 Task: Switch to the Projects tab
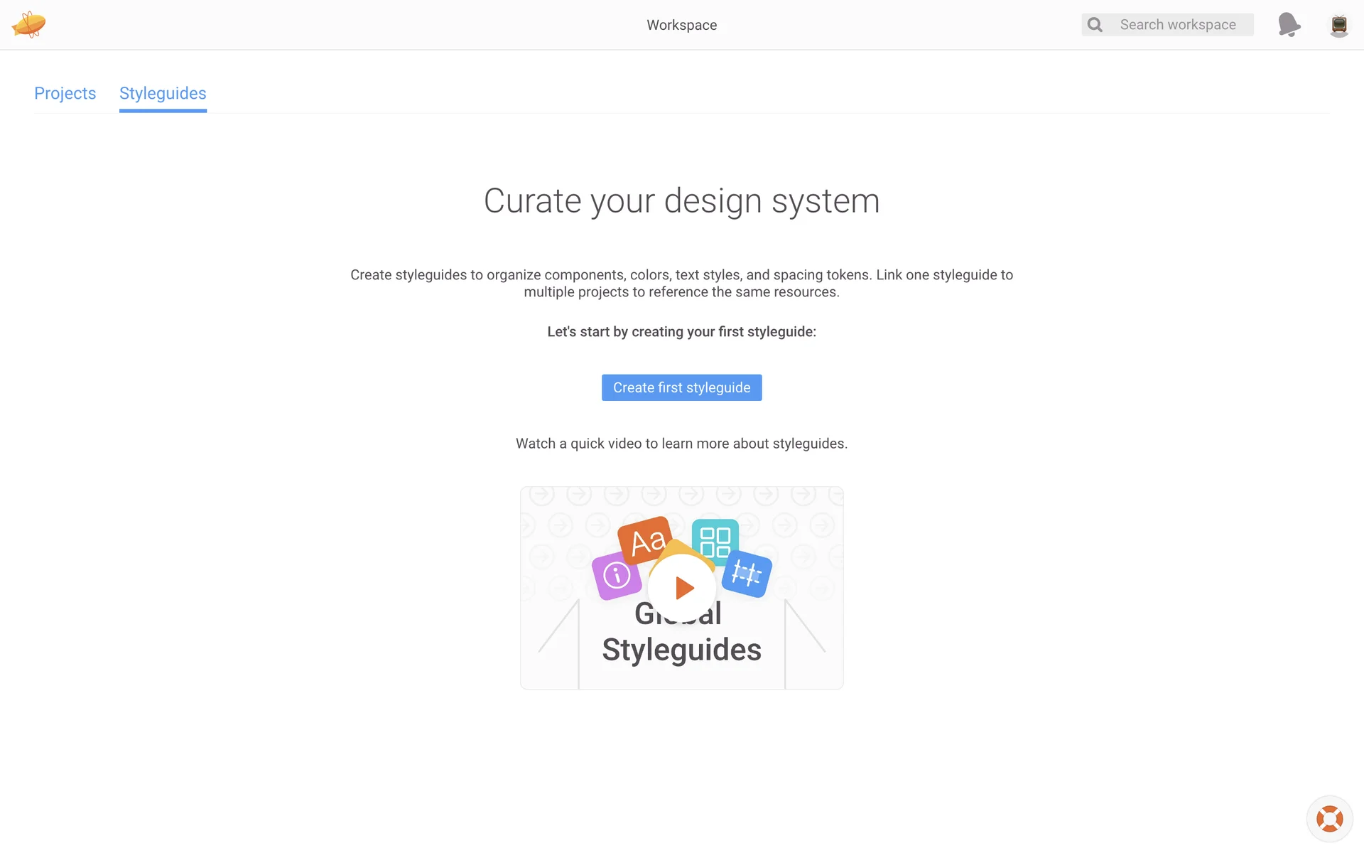65,93
